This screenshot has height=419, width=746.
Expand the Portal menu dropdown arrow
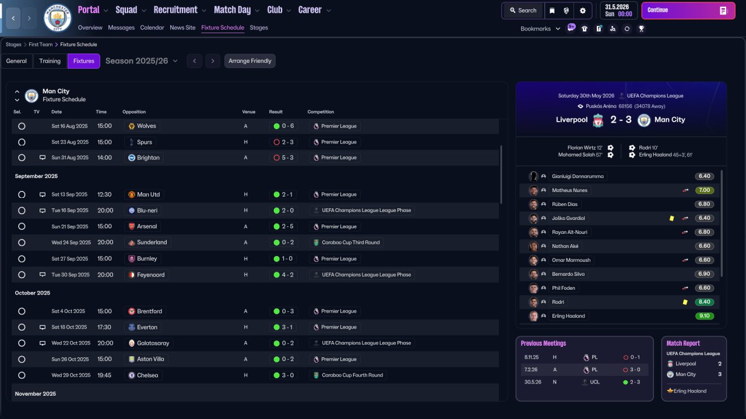click(105, 10)
